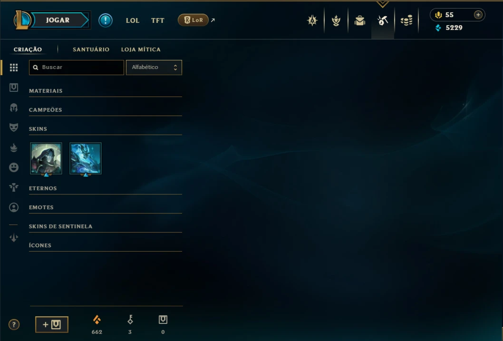Click the Jogar play button
This screenshot has height=341, width=503.
58,20
